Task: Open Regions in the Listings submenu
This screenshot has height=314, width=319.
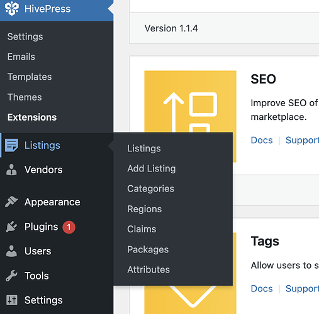Action: (145, 209)
